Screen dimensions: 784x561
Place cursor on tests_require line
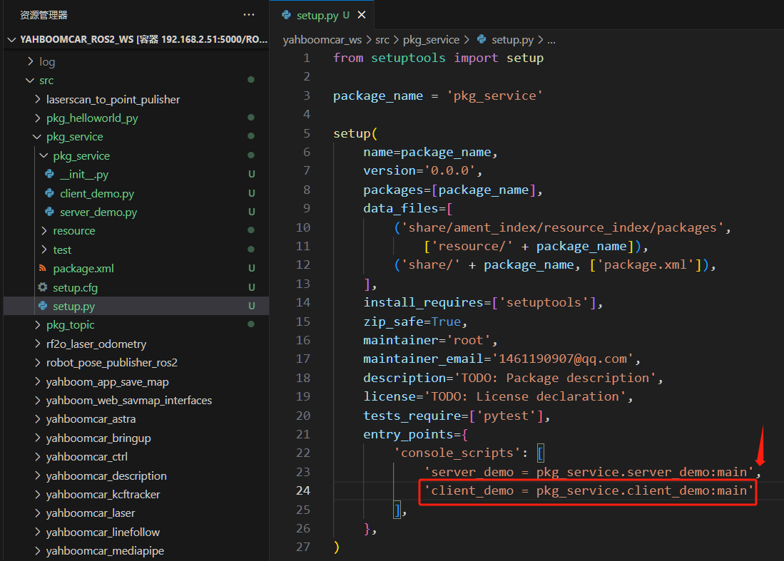(457, 416)
